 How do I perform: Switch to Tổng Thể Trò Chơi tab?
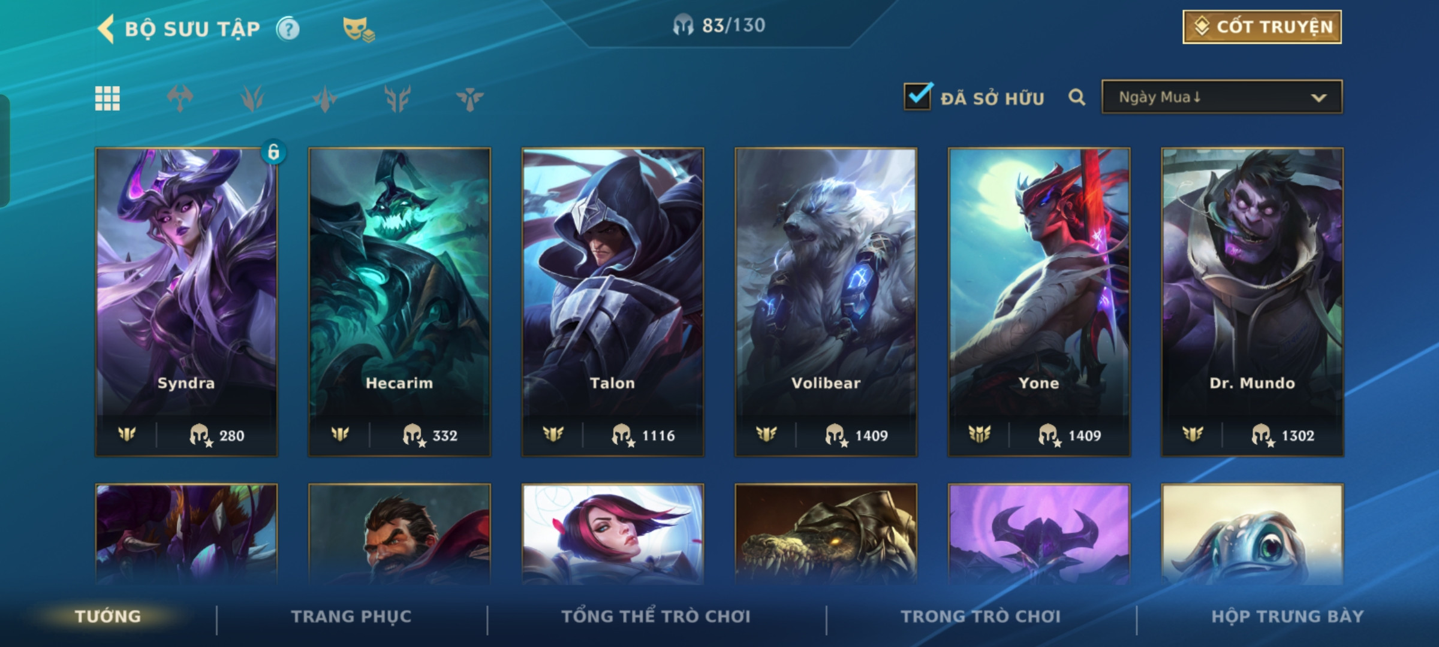pos(656,616)
